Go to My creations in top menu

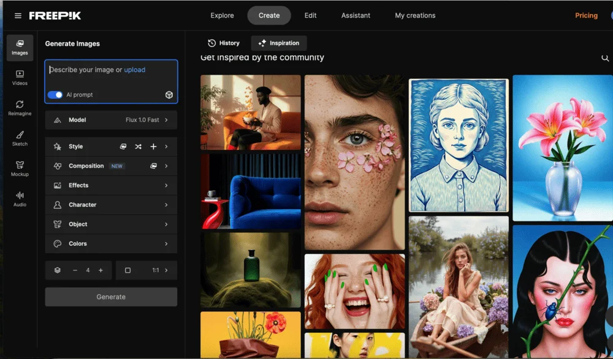(x=415, y=15)
